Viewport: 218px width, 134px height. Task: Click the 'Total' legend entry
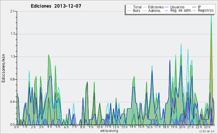pos(134,7)
